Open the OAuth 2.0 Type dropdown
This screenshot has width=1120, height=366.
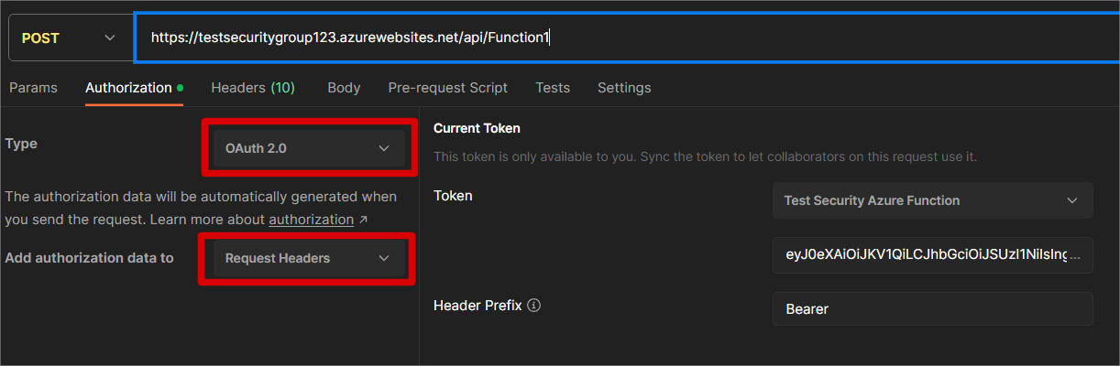click(x=308, y=147)
